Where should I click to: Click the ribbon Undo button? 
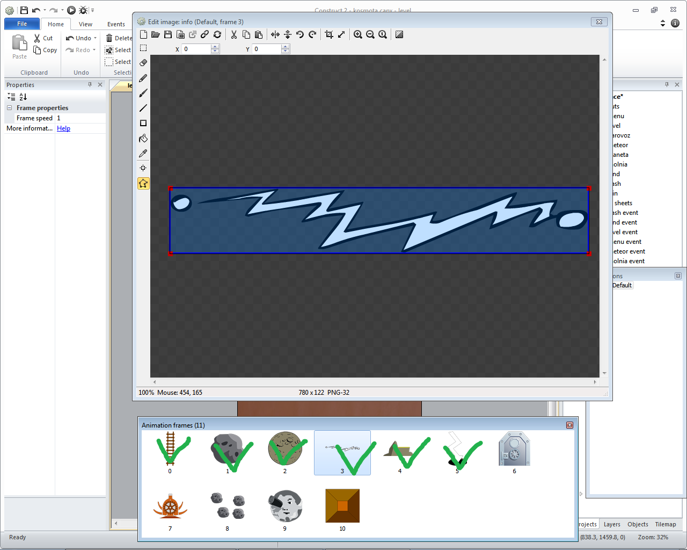click(78, 38)
